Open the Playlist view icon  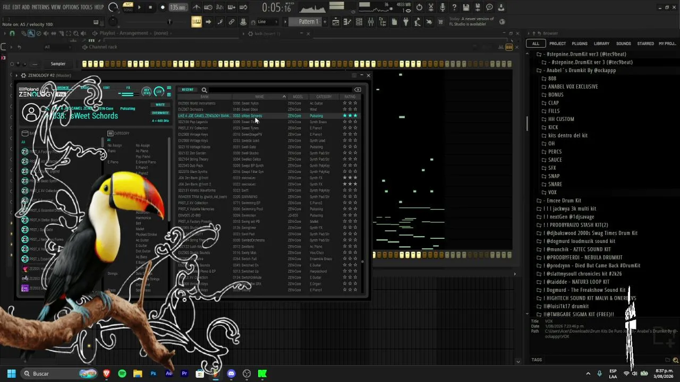tap(336, 22)
